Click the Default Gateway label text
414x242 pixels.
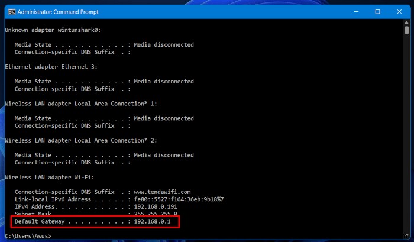(x=40, y=221)
